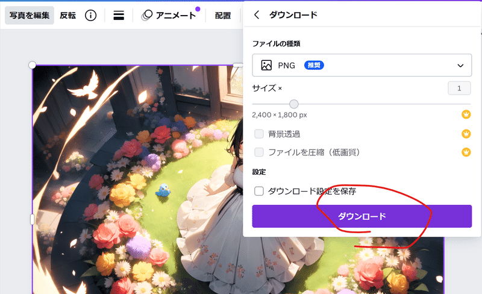482x294 pixels.
Task: Show image info via the circled i icon
Action: tap(90, 16)
